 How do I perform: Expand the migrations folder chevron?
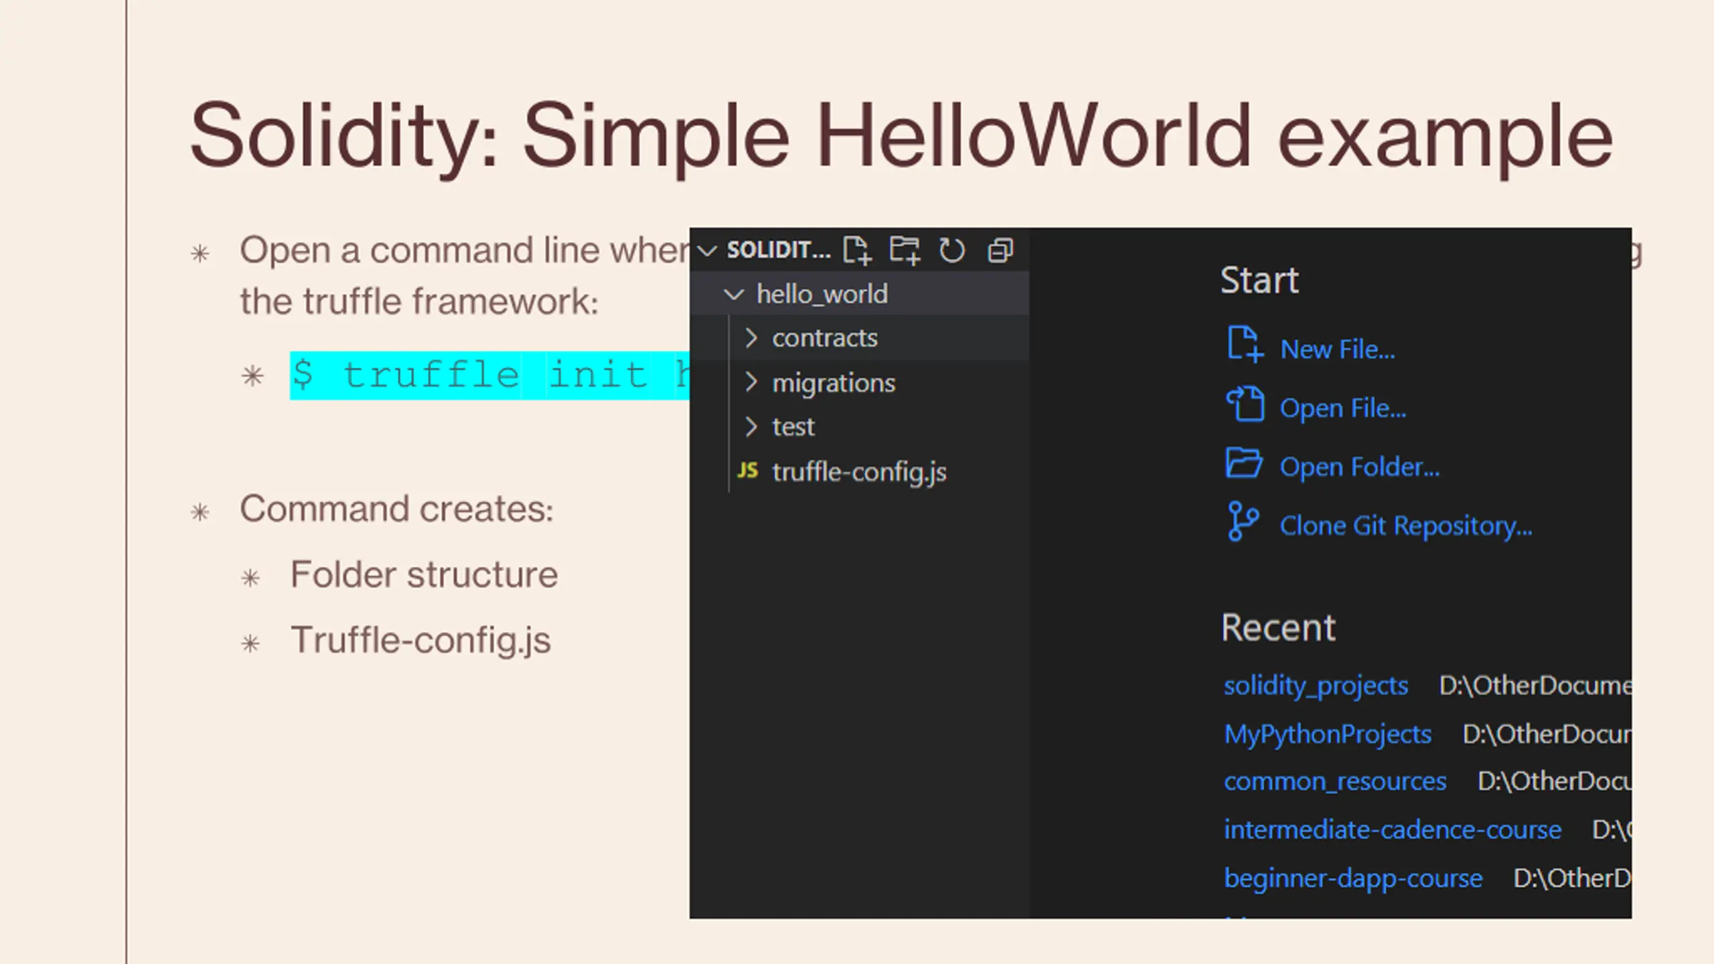click(x=751, y=382)
